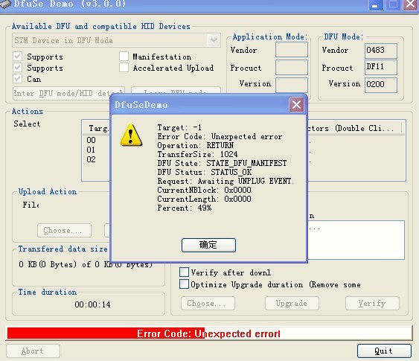The width and height of the screenshot is (419, 361).
Task: Click 'Request: Awaiting UNPLUG EVENT.' text
Action: pyautogui.click(x=226, y=181)
